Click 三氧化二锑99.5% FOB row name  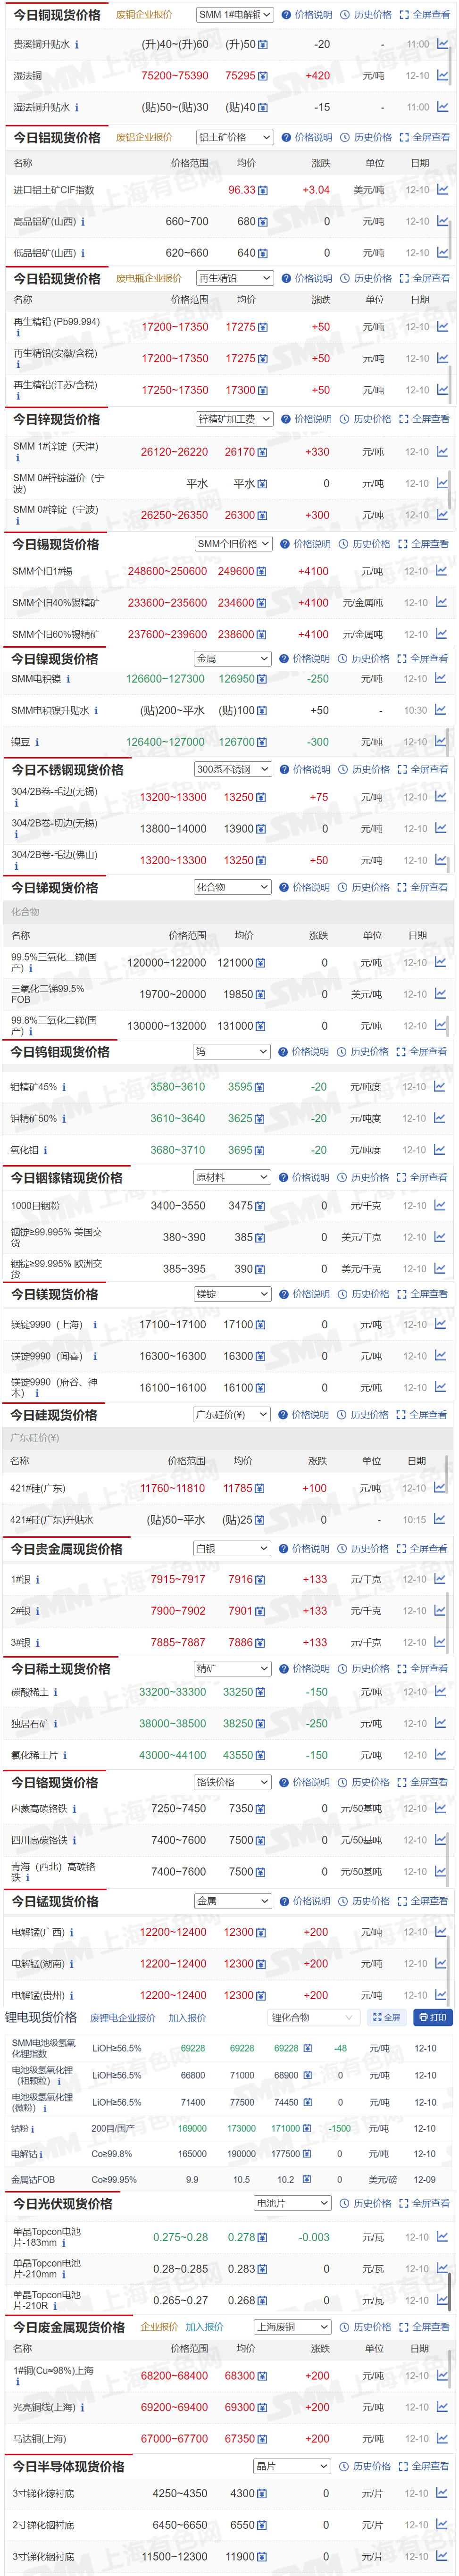click(x=48, y=993)
